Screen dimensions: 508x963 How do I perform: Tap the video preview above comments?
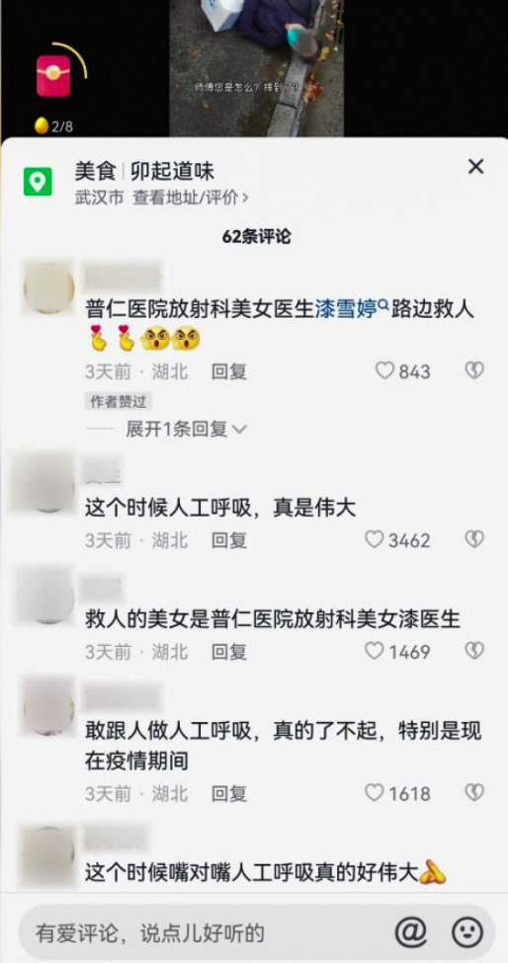(256, 67)
